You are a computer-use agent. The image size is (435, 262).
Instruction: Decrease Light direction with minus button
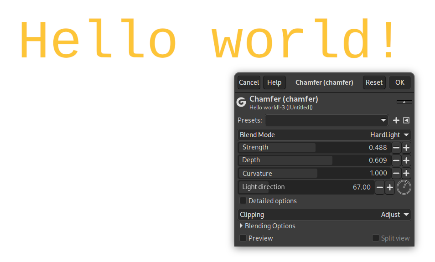tap(380, 187)
